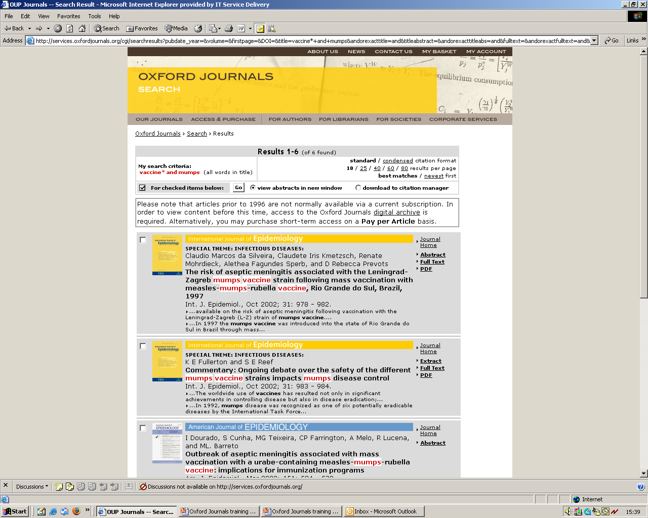The height and width of the screenshot is (518, 648).
Task: Check the Dourado urabe-containing vaccine article checkbox
Action: tap(143, 428)
